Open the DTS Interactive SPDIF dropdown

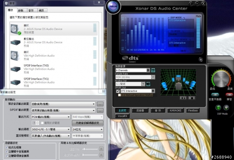coord(137,91)
